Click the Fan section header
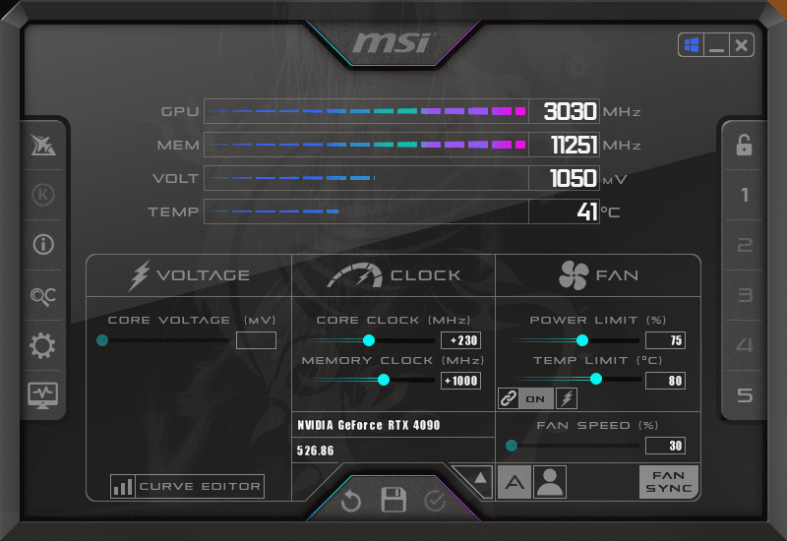The height and width of the screenshot is (541, 787). [x=598, y=275]
